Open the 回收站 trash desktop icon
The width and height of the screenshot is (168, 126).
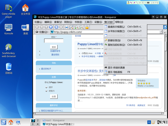tap(9, 69)
